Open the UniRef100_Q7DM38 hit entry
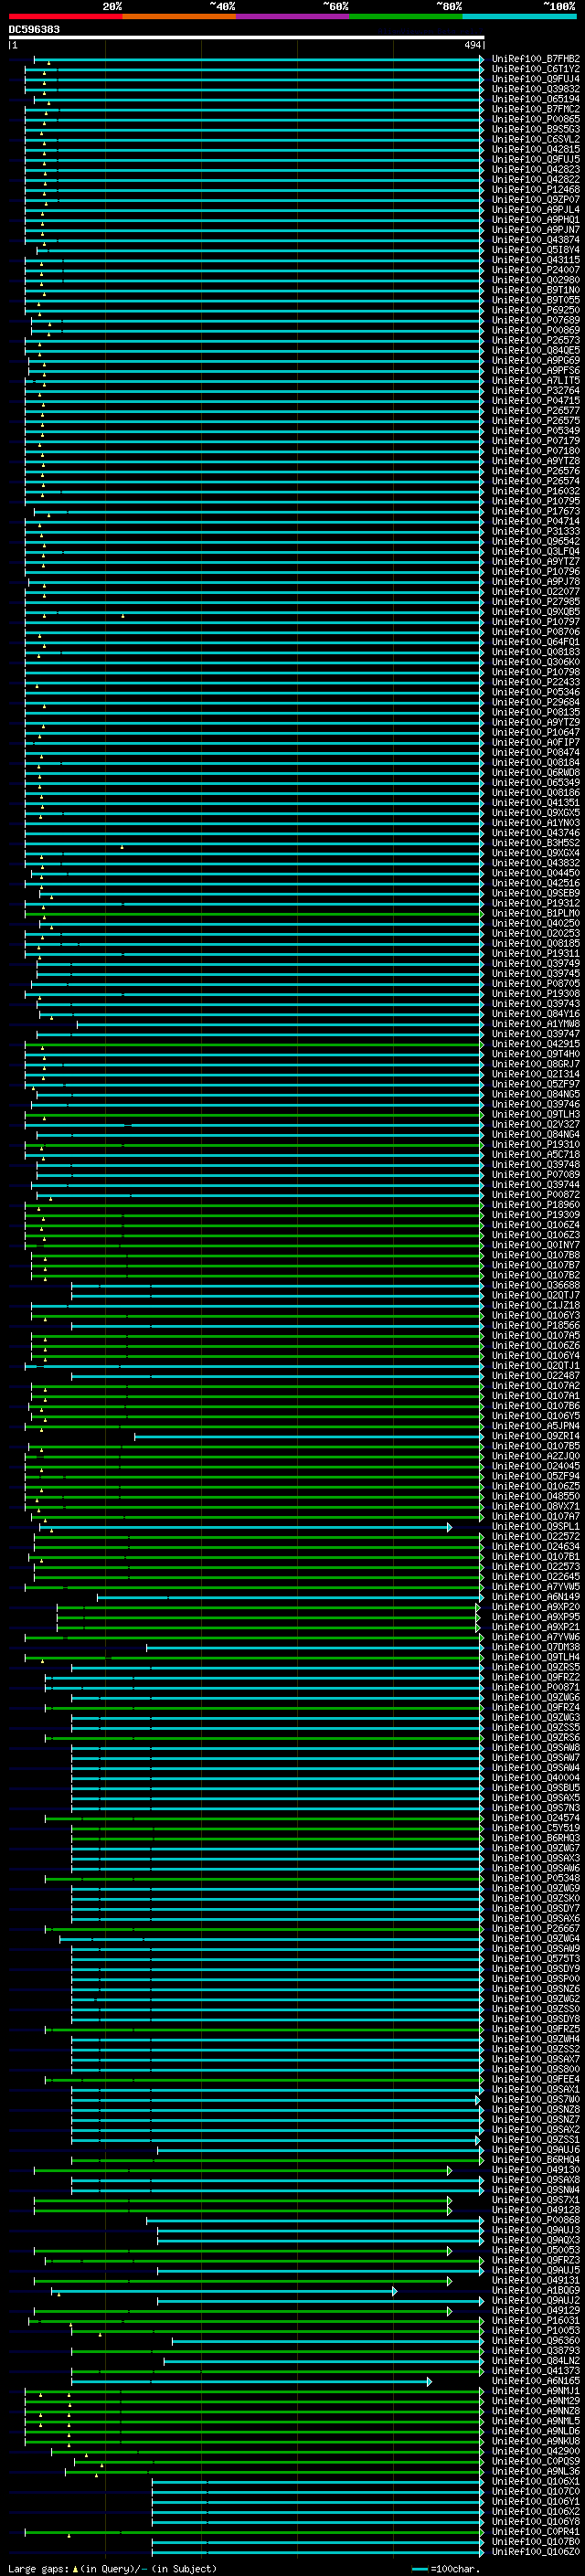The width and height of the screenshot is (585, 2576). (x=535, y=1647)
